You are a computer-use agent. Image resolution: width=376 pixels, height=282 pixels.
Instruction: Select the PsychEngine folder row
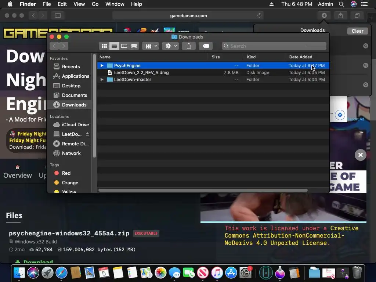click(213, 65)
